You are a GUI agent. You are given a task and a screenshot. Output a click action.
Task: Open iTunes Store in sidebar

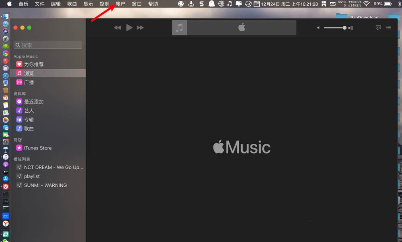[48, 148]
